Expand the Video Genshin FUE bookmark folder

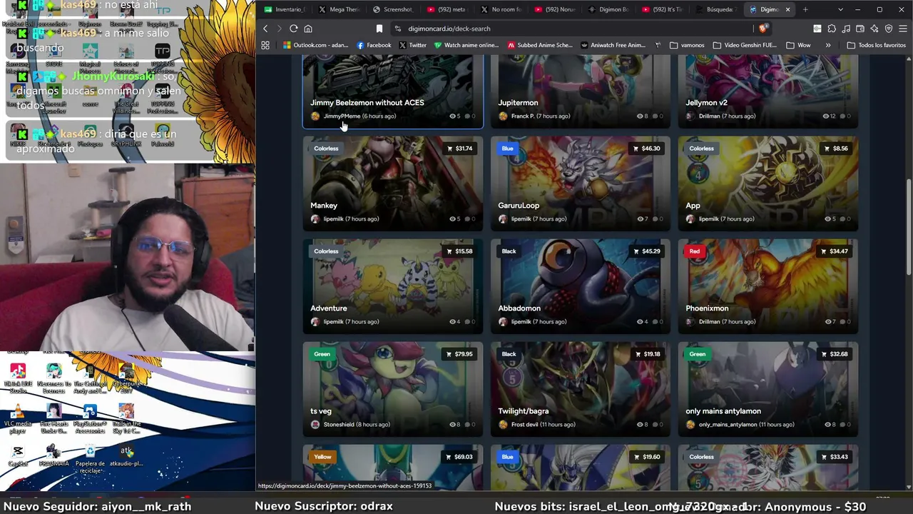click(745, 45)
